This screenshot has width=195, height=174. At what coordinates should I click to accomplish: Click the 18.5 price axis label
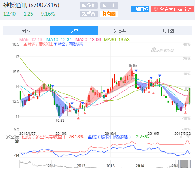tap(16, 44)
